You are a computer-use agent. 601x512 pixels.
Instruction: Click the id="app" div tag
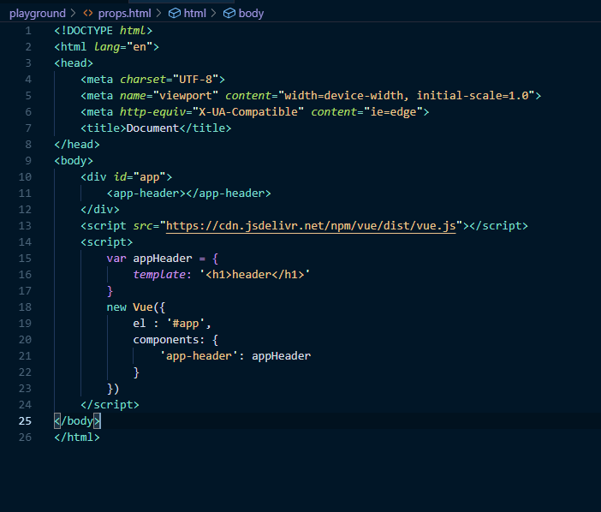click(x=126, y=177)
